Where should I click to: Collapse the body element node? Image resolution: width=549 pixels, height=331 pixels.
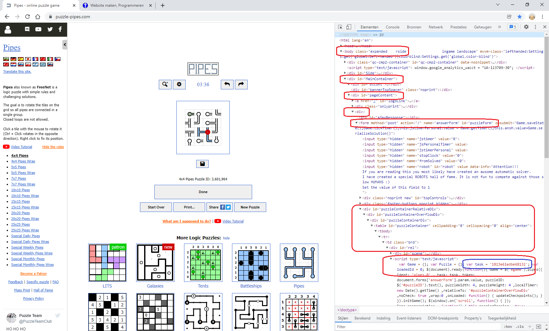point(341,51)
